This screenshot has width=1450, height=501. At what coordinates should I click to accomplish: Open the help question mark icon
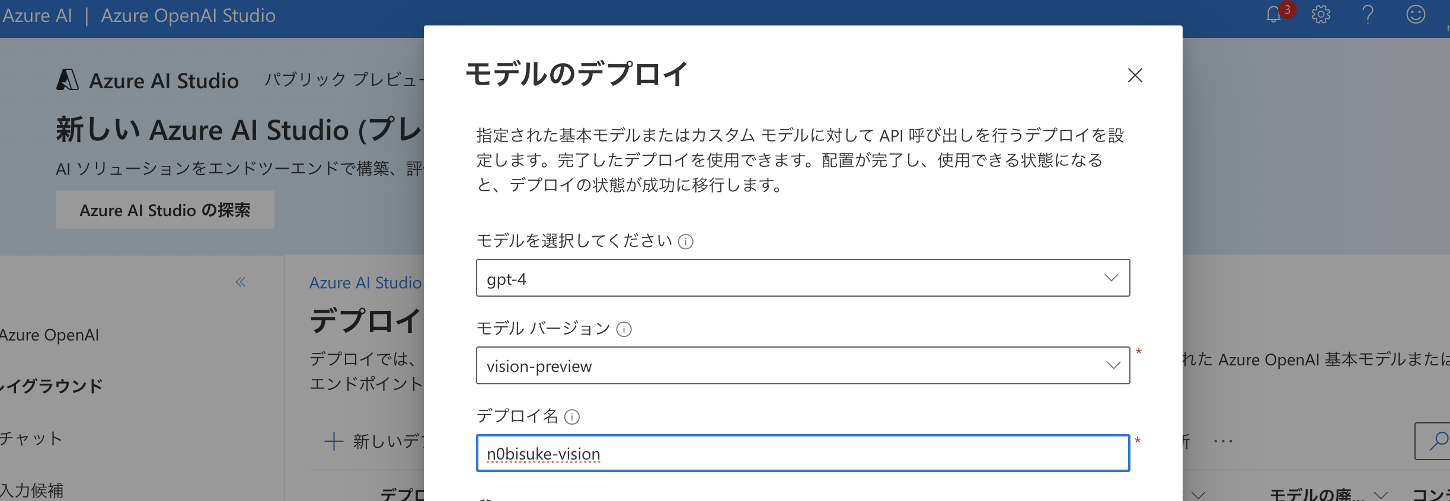1368,15
